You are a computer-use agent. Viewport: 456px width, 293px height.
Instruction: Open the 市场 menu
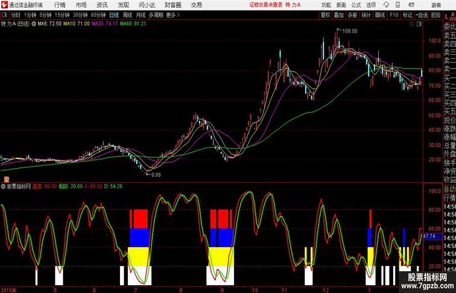point(81,5)
